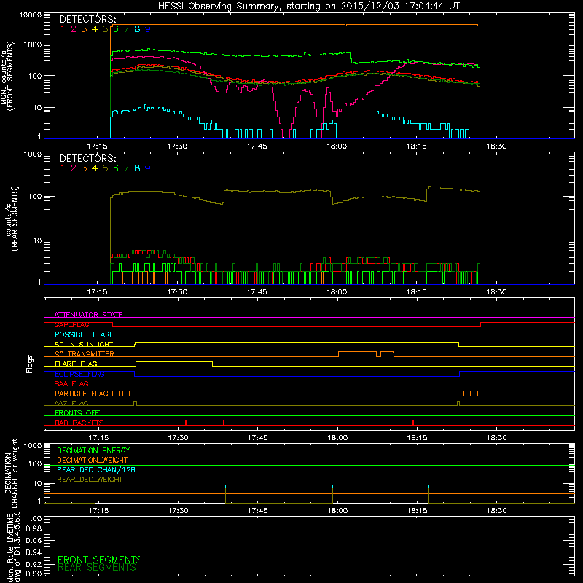Click detector 5 legend in rear segments panel
Screen dimensions: 583x583
[x=105, y=168]
